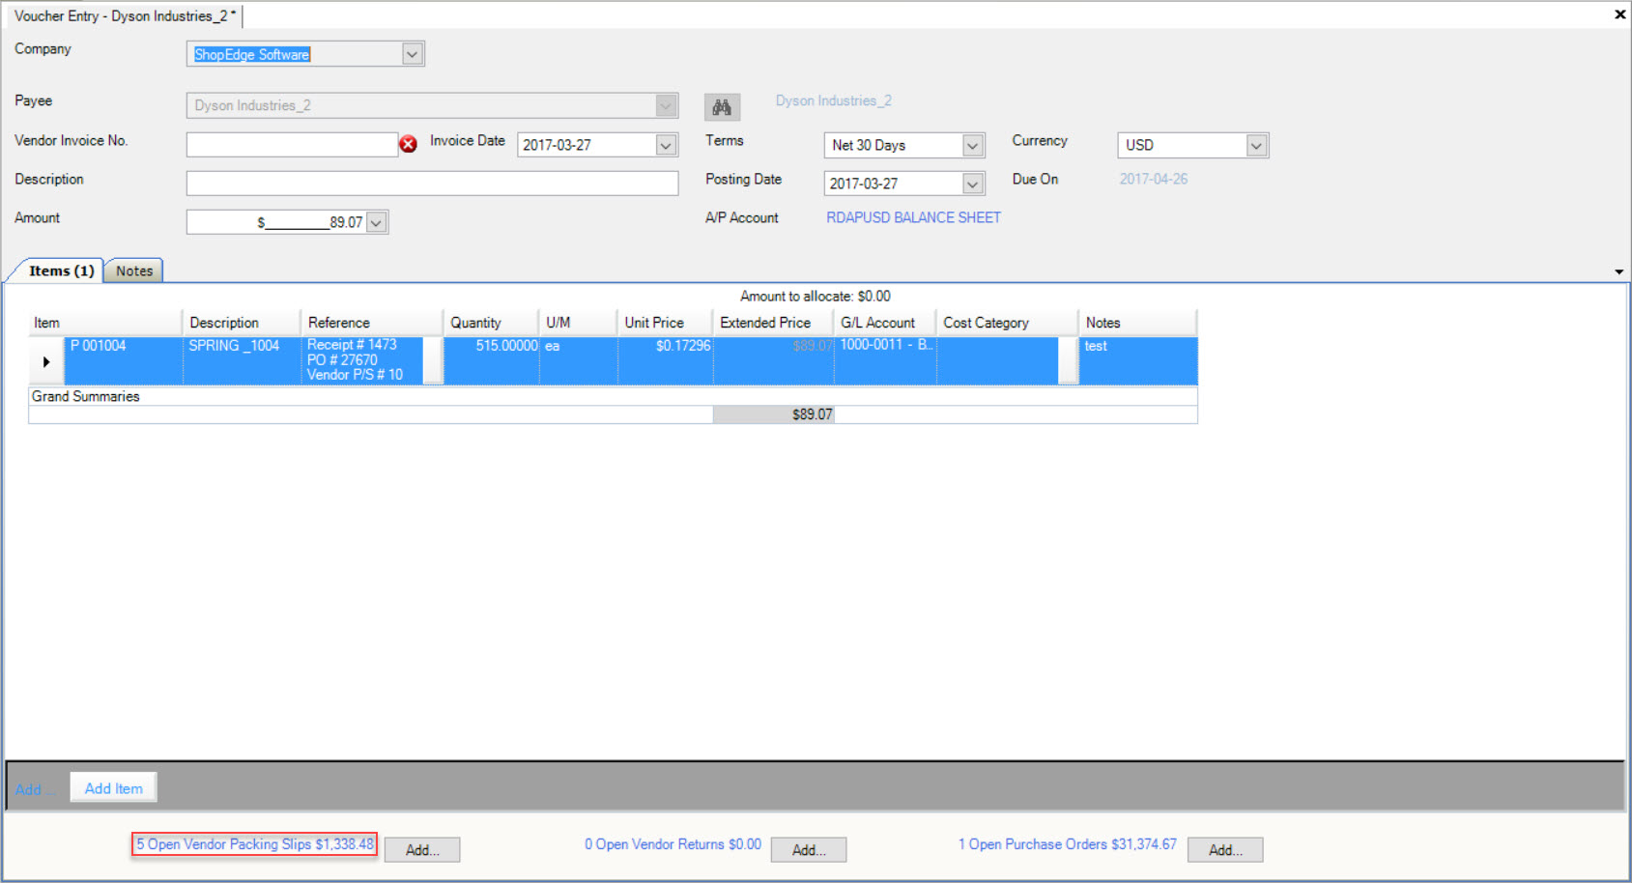Click the SPRING _1004 description cell
Viewport: 1632px width, 883px height.
point(242,360)
